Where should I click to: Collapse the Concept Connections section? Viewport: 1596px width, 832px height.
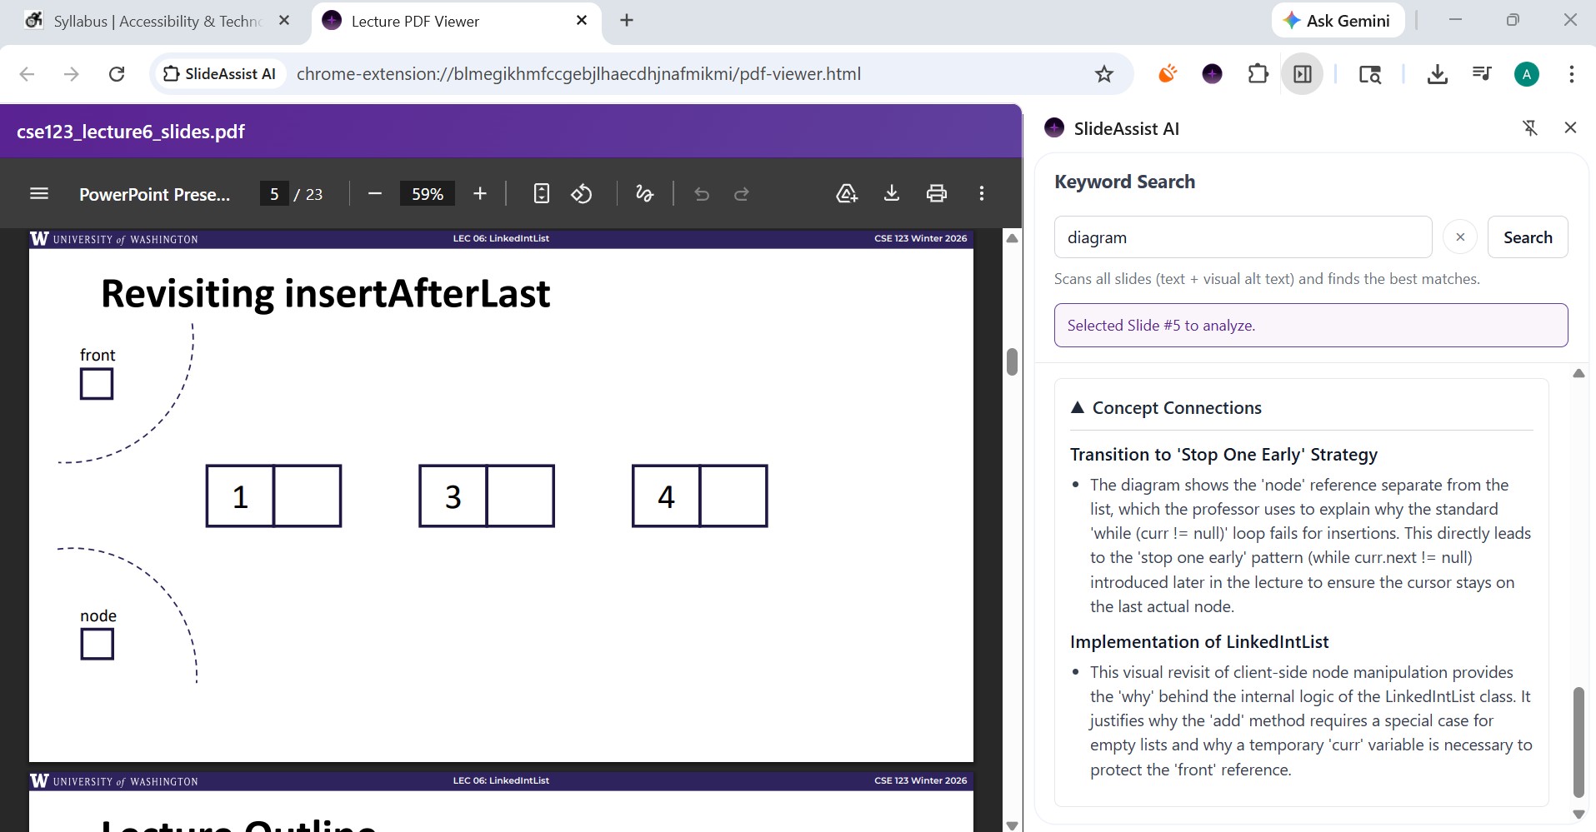coord(1078,407)
